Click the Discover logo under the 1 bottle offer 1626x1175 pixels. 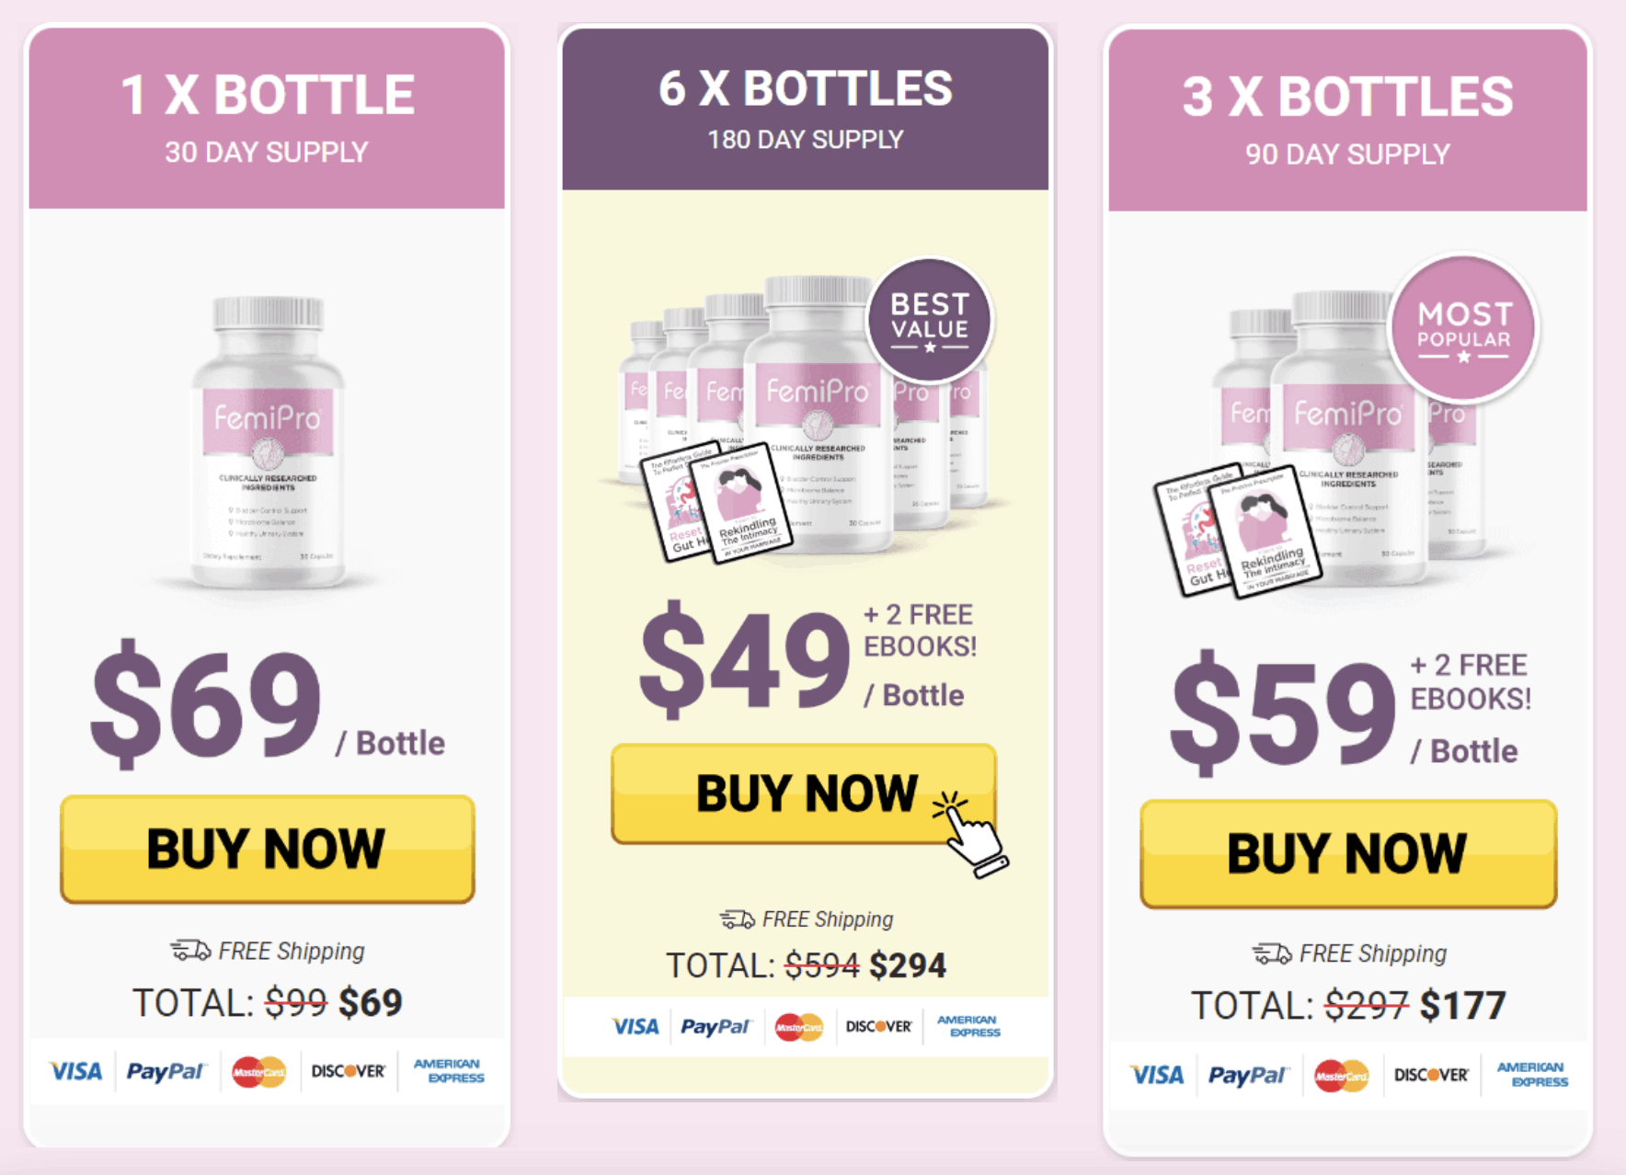[x=349, y=1071]
